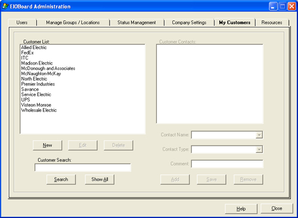Maximize the EIOBoard Administration window

click(283, 7)
